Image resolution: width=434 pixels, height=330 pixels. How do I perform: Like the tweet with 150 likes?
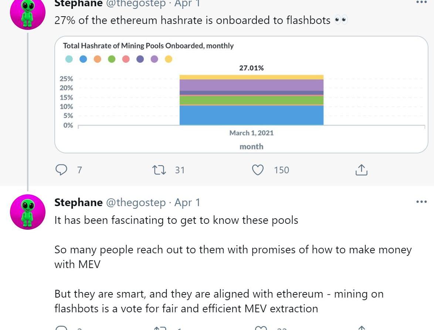pos(258,170)
